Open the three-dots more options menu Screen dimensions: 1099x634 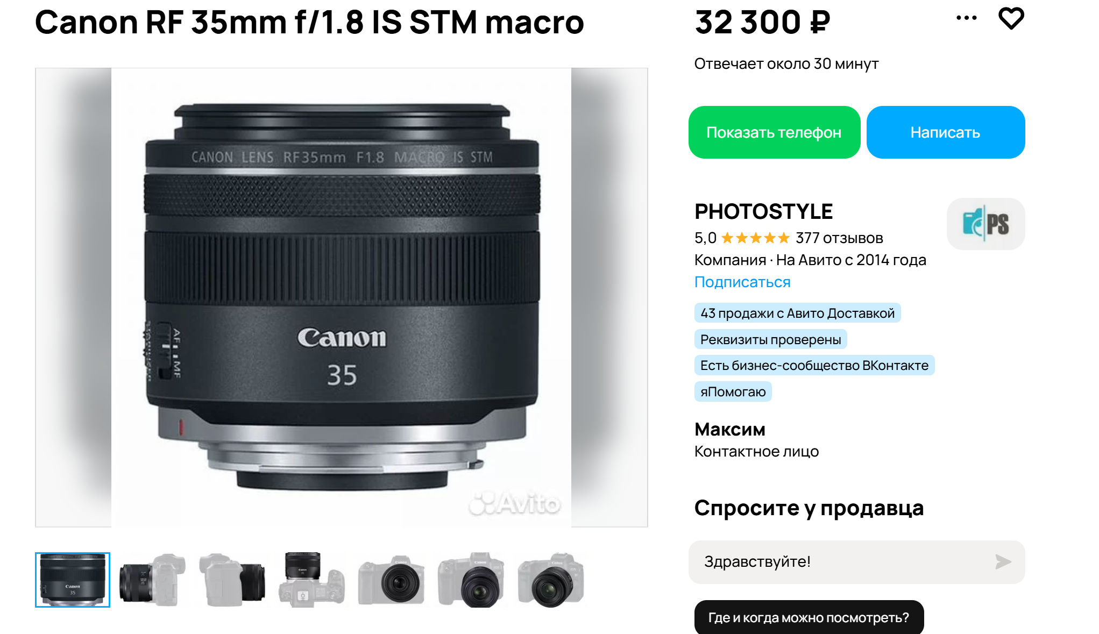tap(966, 18)
